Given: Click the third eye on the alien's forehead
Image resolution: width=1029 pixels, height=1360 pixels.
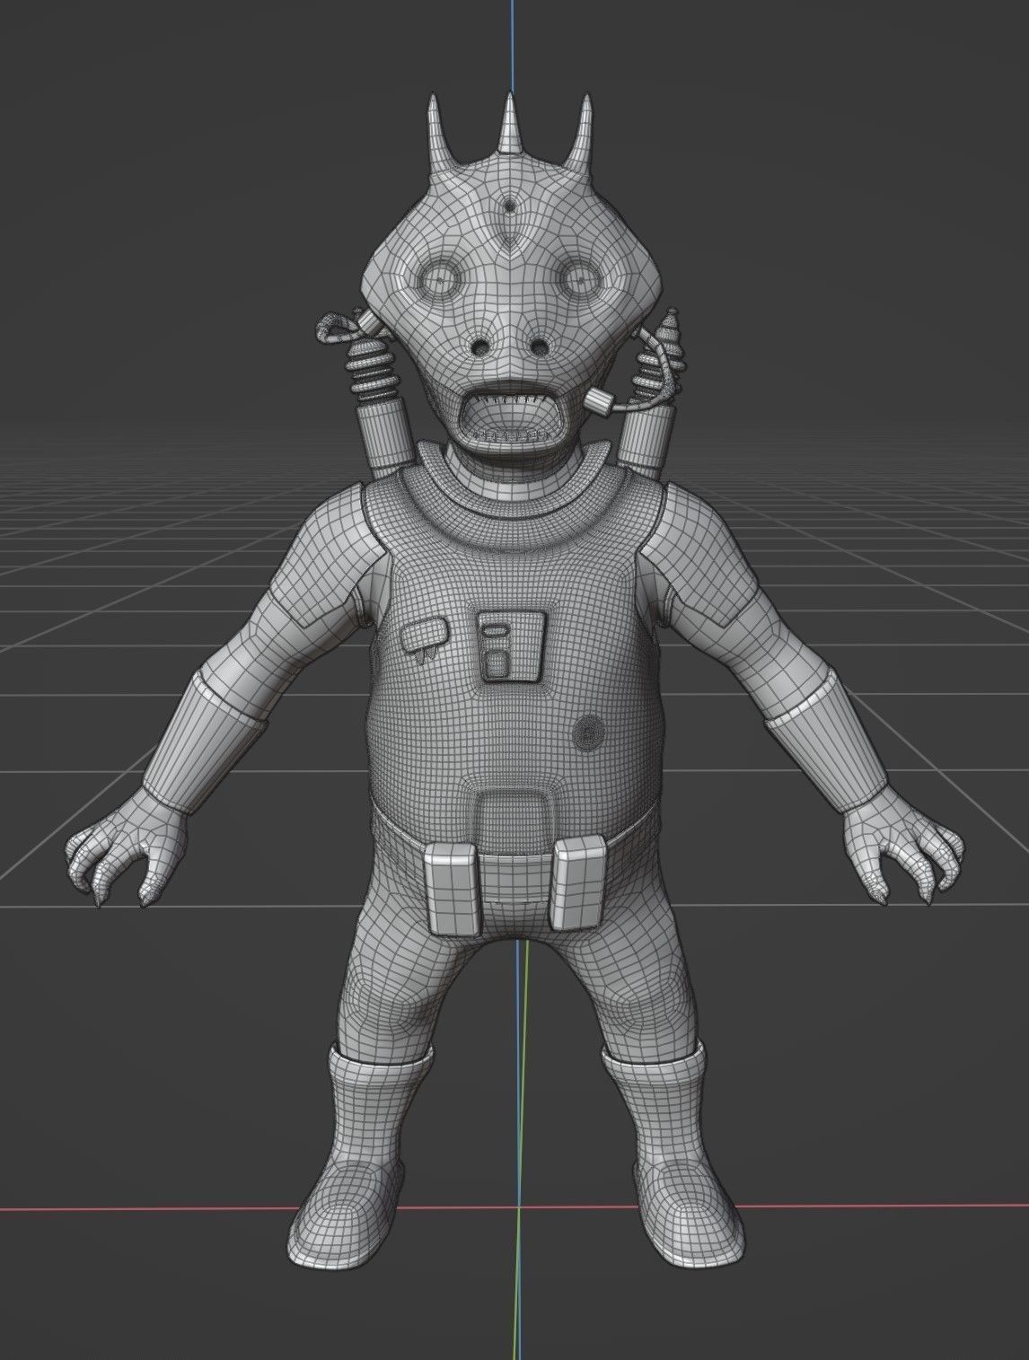Looking at the screenshot, I should click(x=512, y=207).
